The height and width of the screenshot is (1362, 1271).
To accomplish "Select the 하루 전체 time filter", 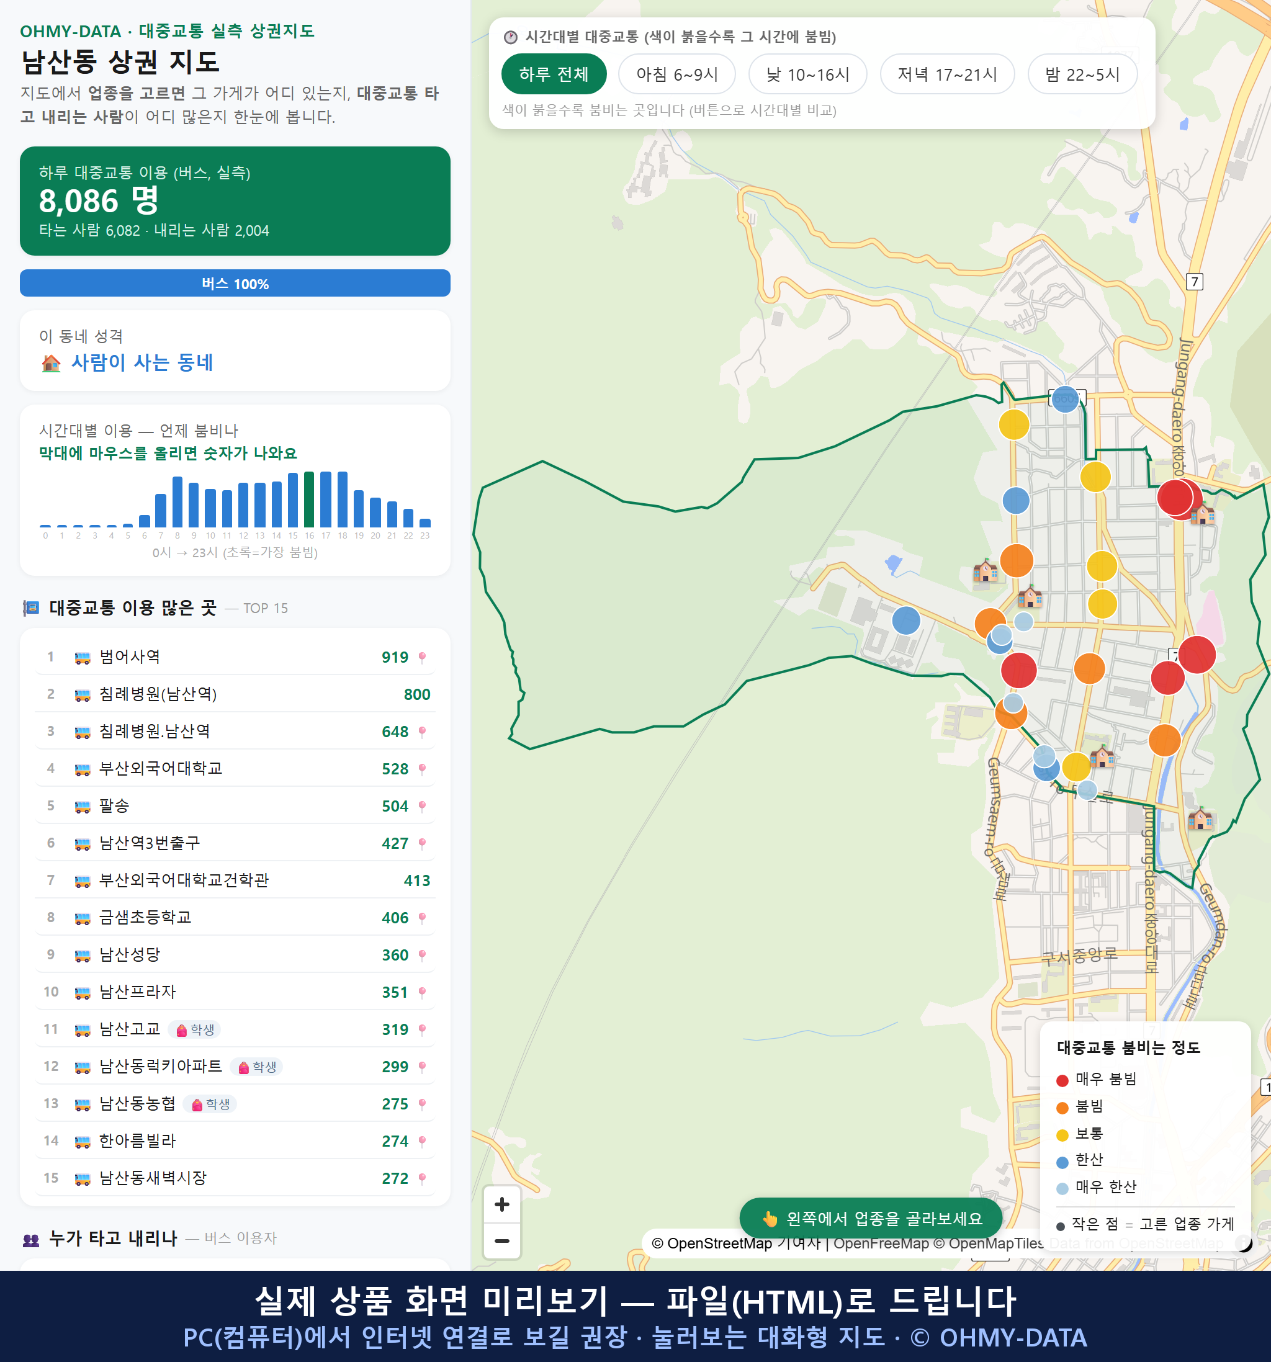I will [554, 74].
